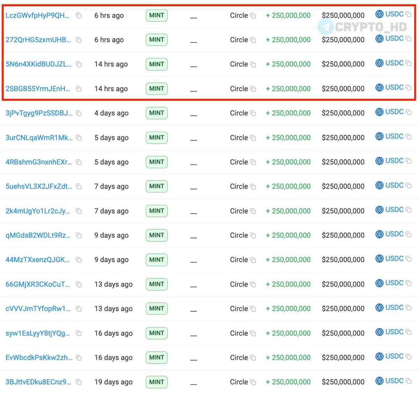This screenshot has height=394, width=419.
Task: Click Circle account in 2k4mUgYo1Lr2cJy row
Action: click(x=239, y=211)
